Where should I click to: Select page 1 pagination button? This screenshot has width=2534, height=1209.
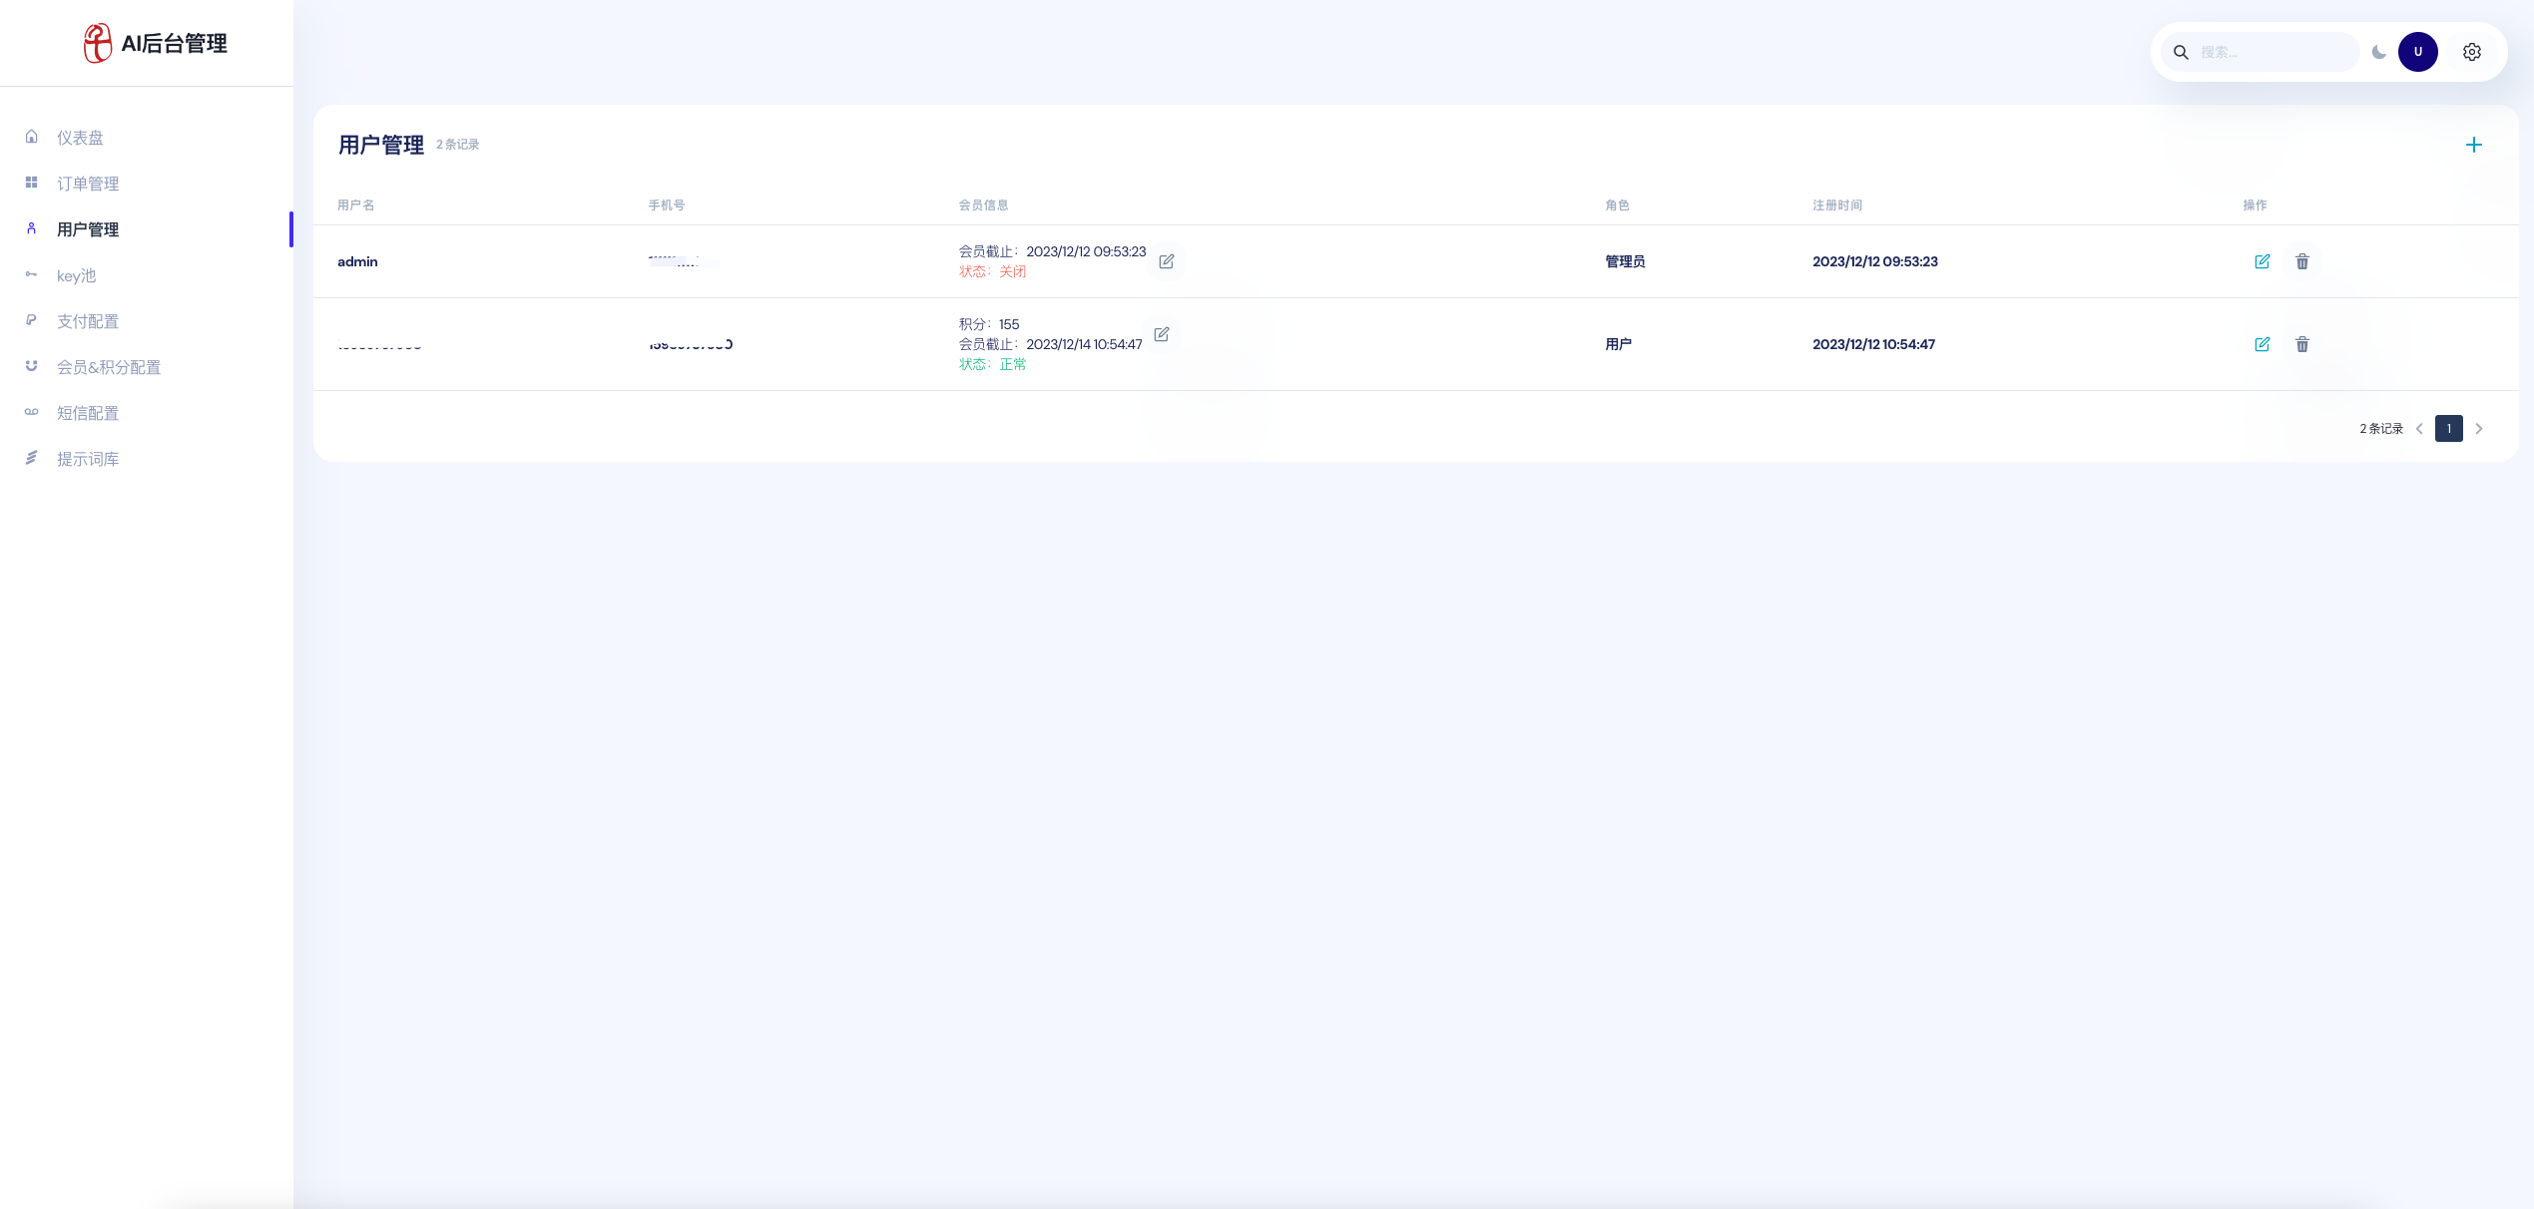tap(2448, 429)
